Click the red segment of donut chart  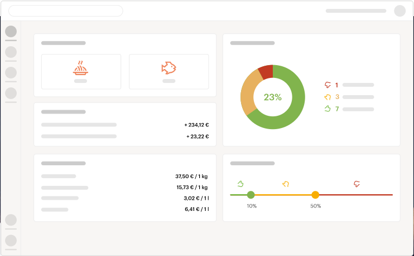(x=266, y=72)
